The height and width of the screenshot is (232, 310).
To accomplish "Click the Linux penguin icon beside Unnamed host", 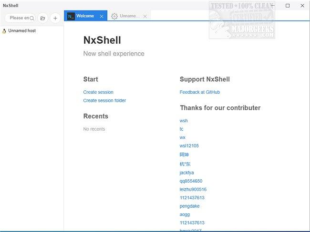I will click(x=4, y=31).
